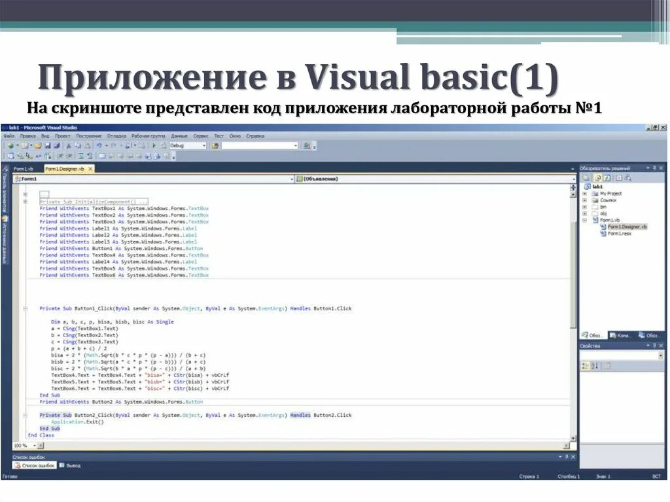Image resolution: width=670 pixels, height=502 pixels.
Task: Collapse the Button2_Click sub outline
Action: click(x=26, y=415)
